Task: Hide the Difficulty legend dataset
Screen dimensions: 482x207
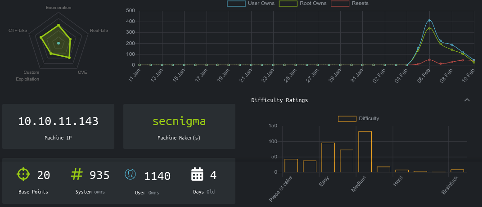Action: coord(359,118)
